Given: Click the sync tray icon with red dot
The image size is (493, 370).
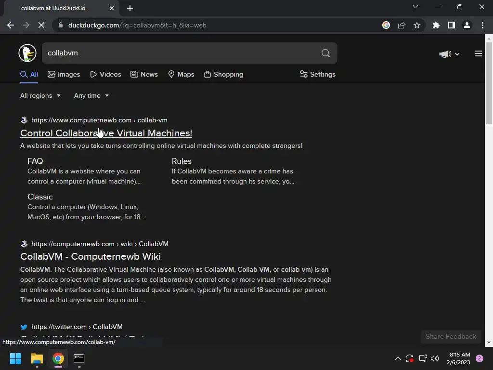Looking at the screenshot, I should (410, 358).
